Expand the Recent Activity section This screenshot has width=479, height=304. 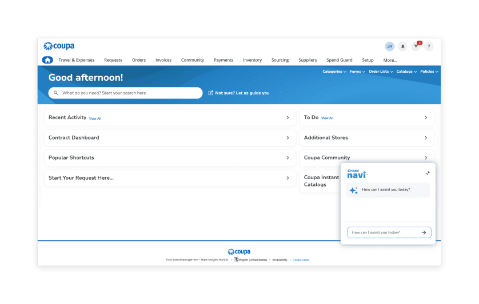coord(288,117)
